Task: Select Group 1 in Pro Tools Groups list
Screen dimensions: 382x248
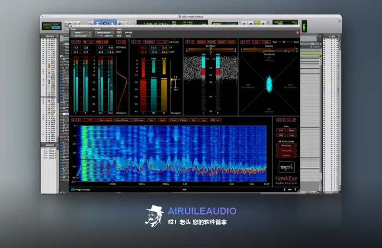Action: pyautogui.click(x=52, y=151)
